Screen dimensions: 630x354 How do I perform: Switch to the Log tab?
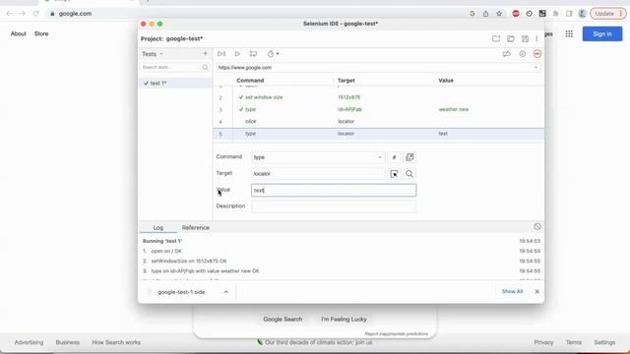point(157,227)
